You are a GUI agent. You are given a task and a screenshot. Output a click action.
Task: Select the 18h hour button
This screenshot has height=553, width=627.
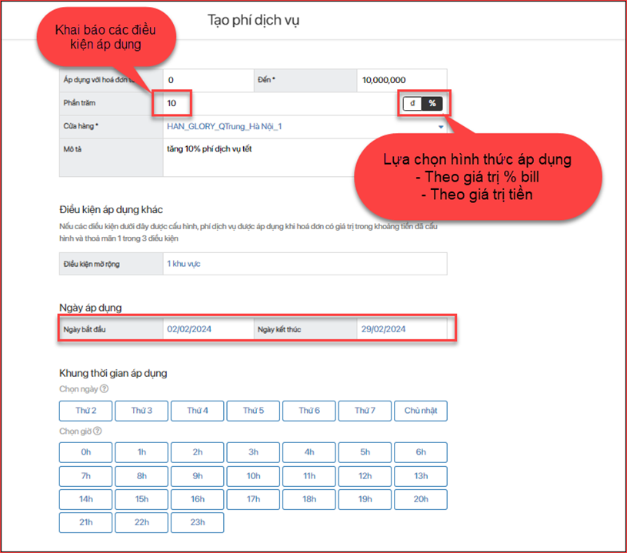(308, 499)
